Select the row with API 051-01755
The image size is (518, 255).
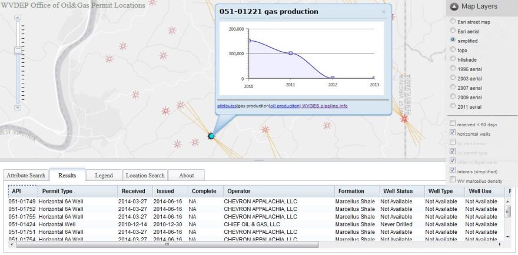point(256,217)
